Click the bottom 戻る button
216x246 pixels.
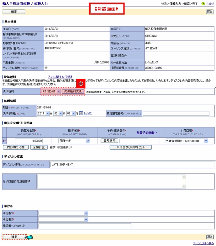coord(210,237)
